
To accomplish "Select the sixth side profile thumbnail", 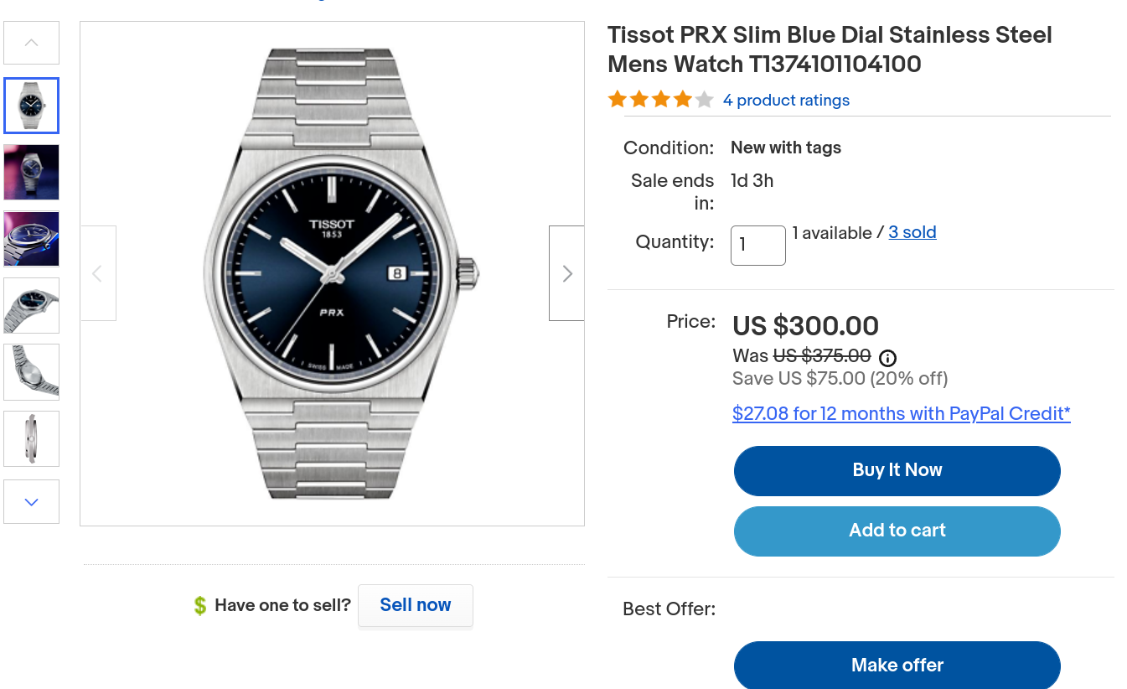I will [32, 438].
